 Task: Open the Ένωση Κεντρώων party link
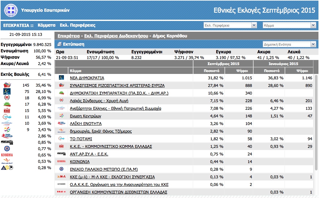85,116
